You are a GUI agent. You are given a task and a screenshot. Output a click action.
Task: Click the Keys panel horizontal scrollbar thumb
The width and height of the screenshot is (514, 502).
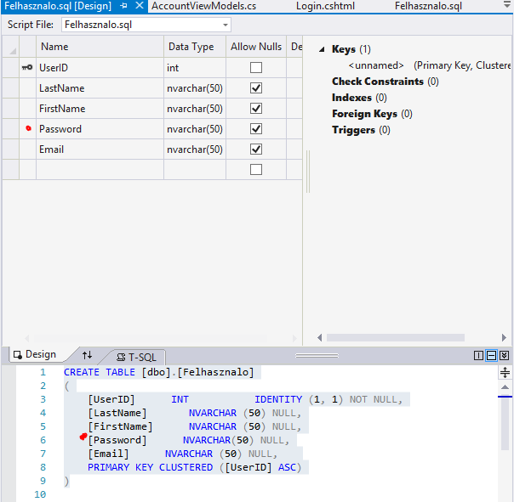pos(396,337)
